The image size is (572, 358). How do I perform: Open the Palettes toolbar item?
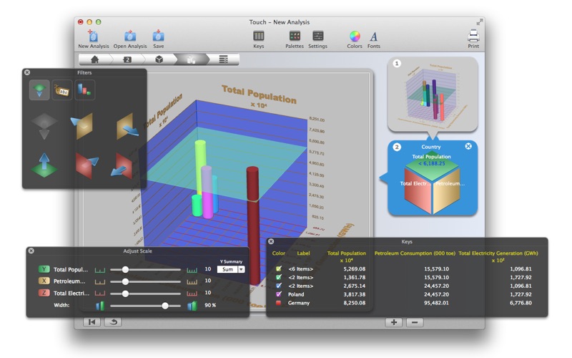pyautogui.click(x=295, y=39)
